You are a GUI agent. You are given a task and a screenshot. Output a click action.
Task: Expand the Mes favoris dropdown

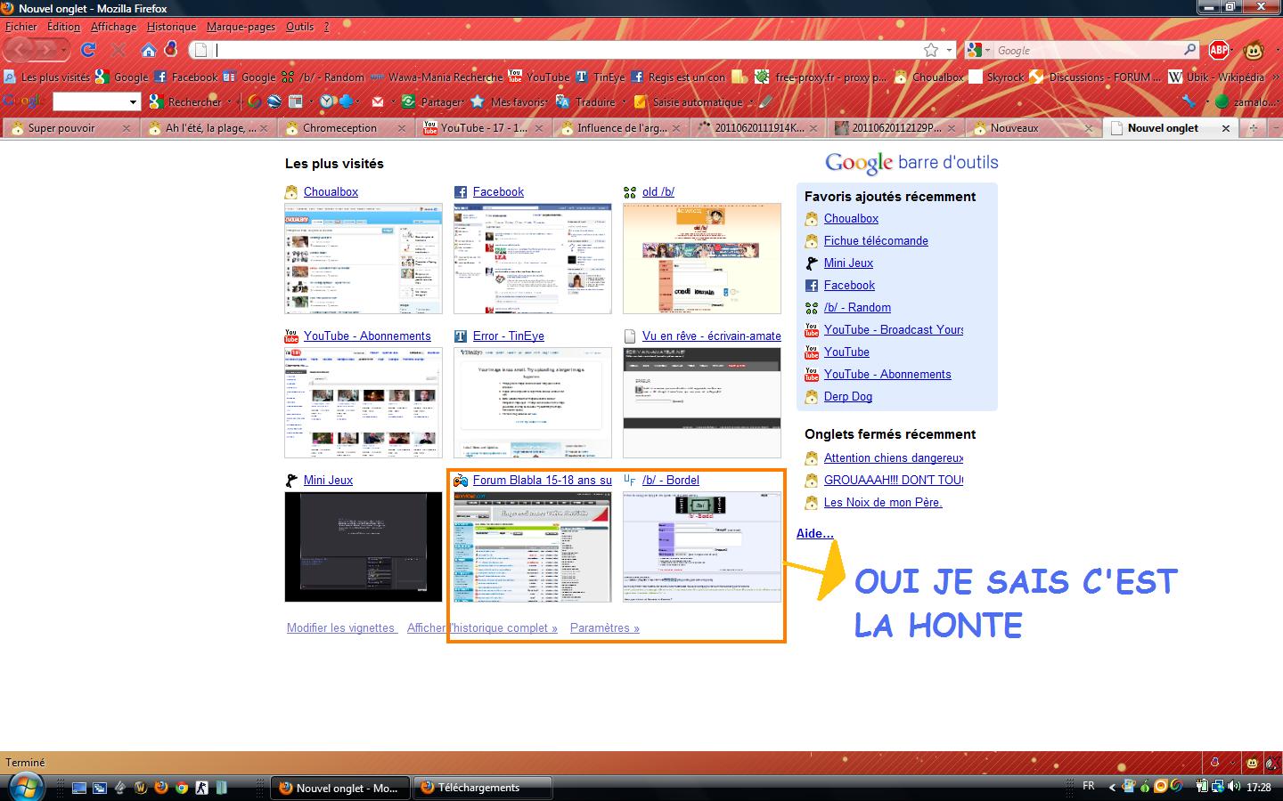click(548, 101)
